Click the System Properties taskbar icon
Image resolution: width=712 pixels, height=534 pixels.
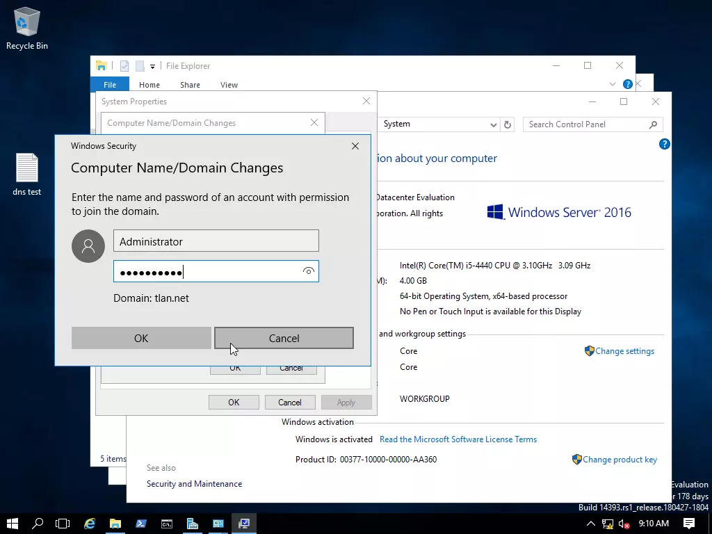[x=244, y=524]
